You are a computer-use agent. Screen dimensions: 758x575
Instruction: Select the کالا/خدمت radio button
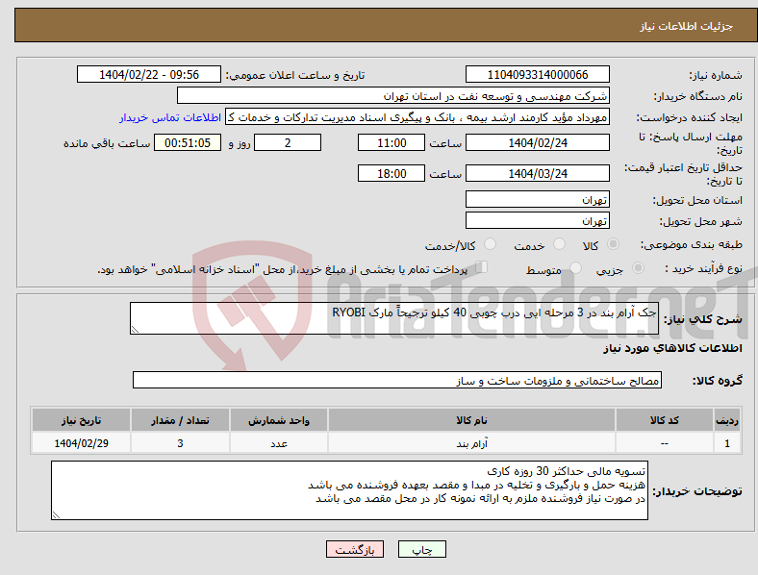pyautogui.click(x=491, y=244)
